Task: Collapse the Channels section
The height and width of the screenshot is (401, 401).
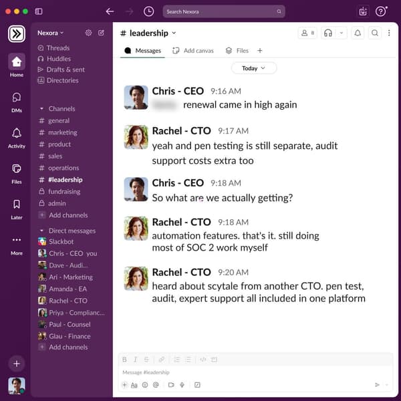Action: coord(41,109)
